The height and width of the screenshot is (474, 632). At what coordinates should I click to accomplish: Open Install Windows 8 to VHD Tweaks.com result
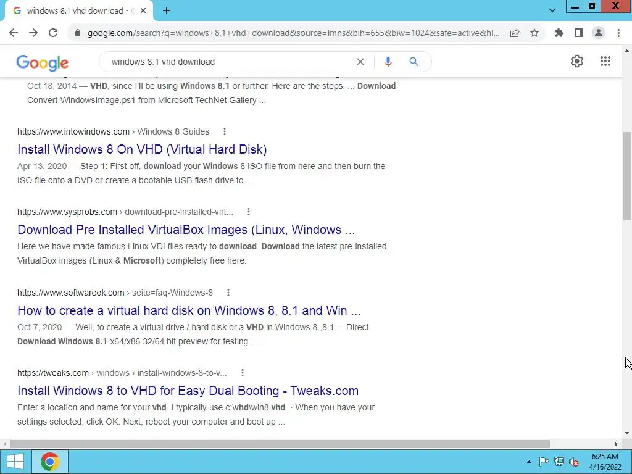pyautogui.click(x=188, y=391)
